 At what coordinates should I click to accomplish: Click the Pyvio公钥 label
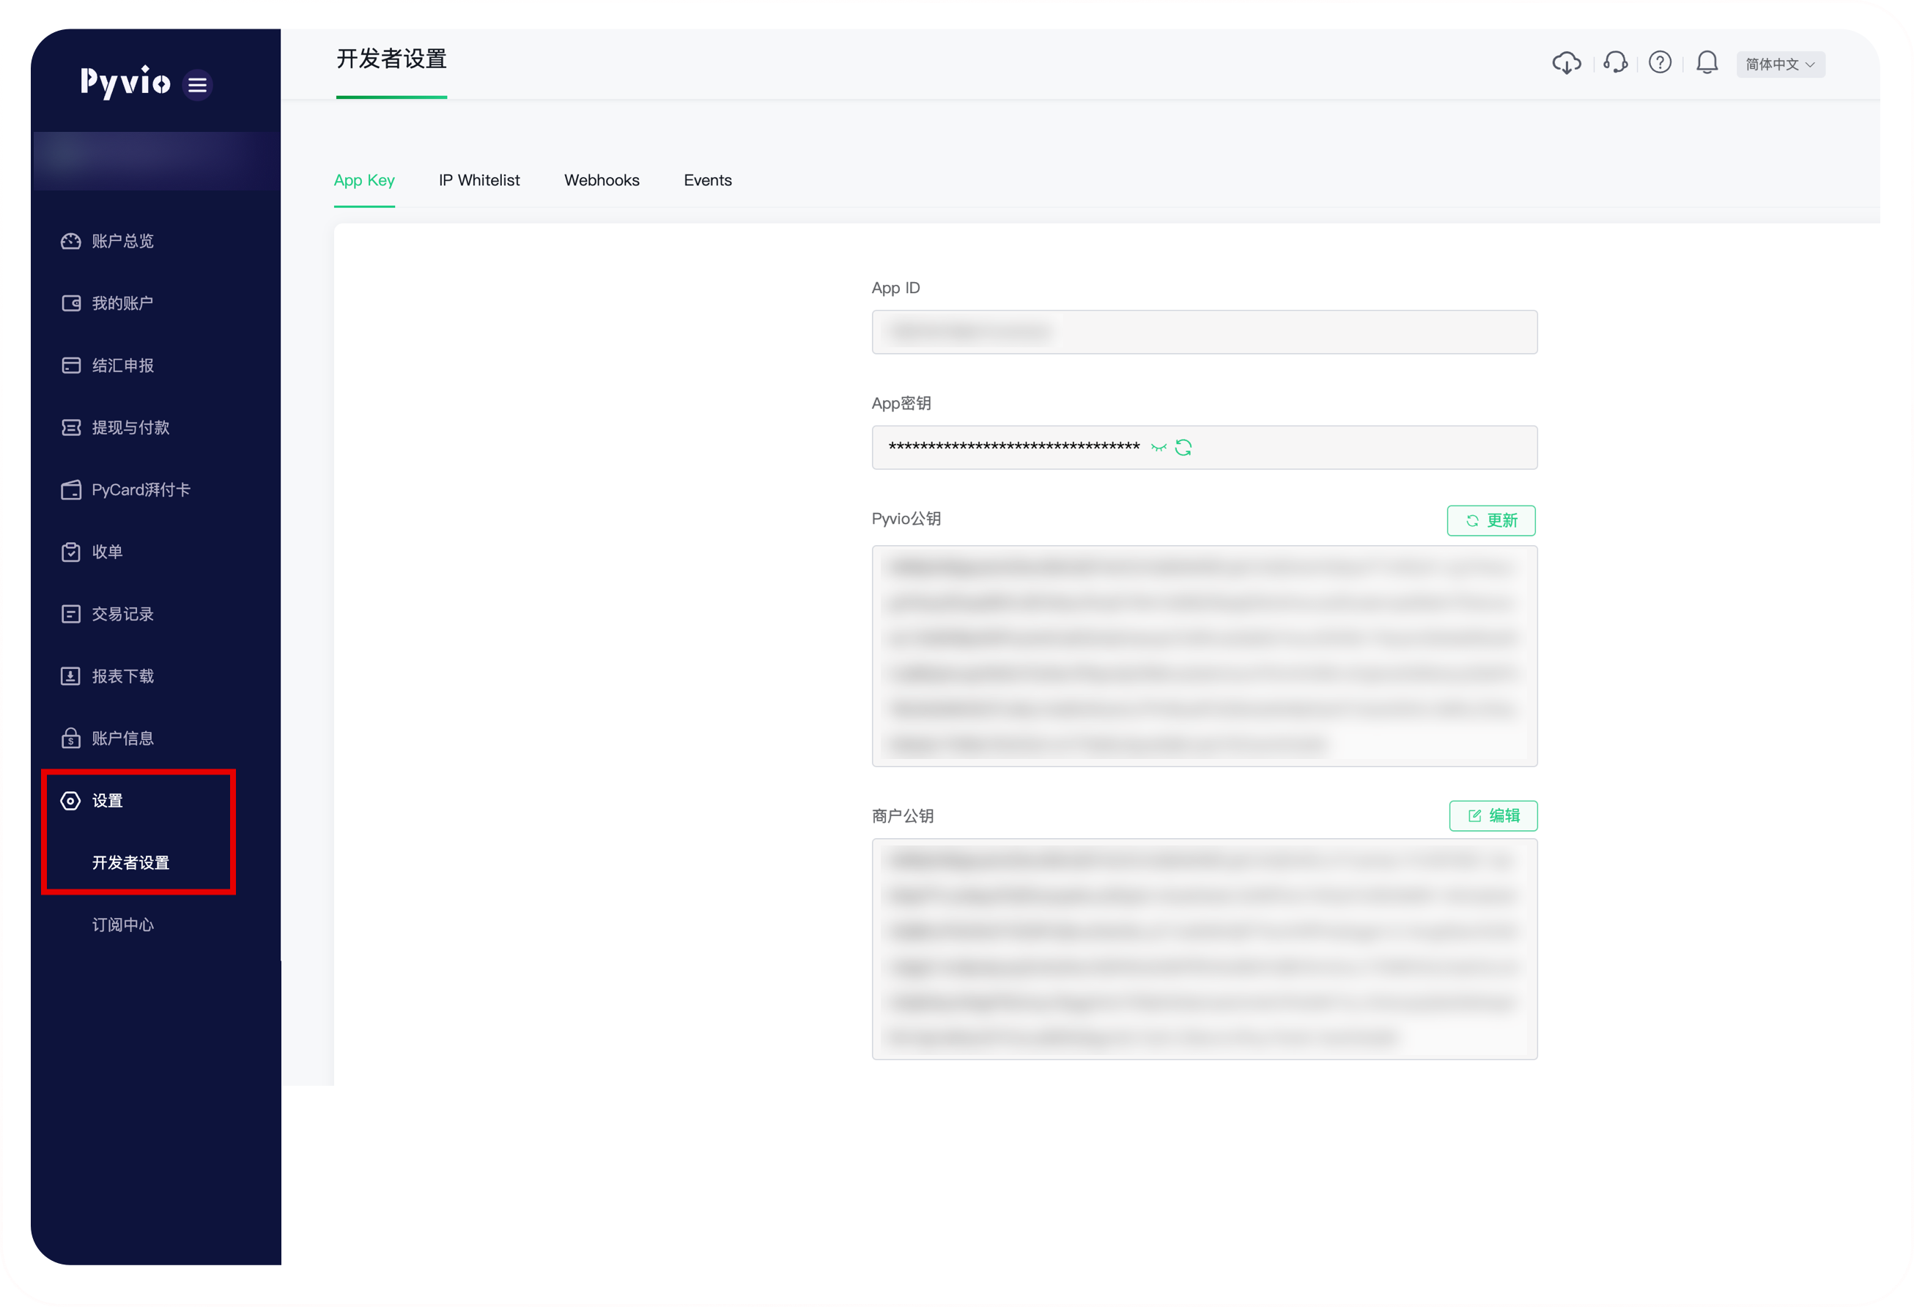(x=906, y=519)
